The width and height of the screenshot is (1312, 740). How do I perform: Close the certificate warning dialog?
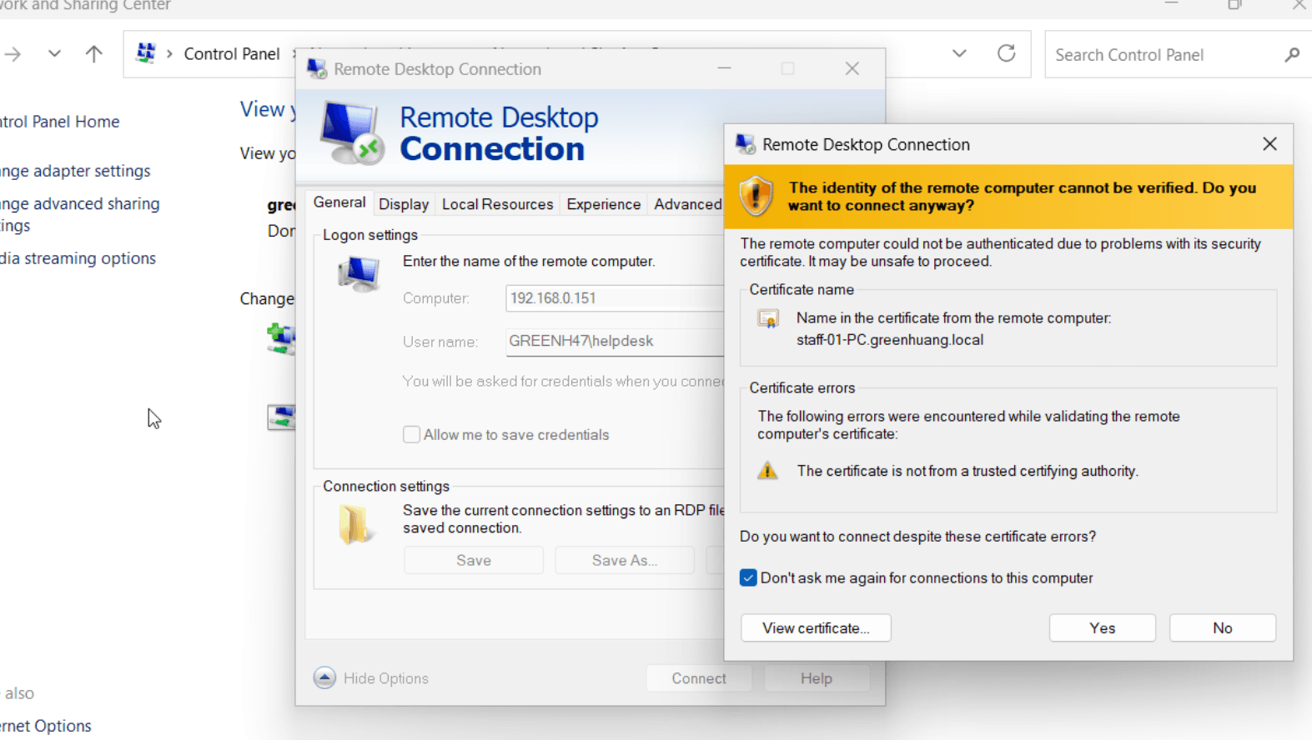(x=1269, y=144)
